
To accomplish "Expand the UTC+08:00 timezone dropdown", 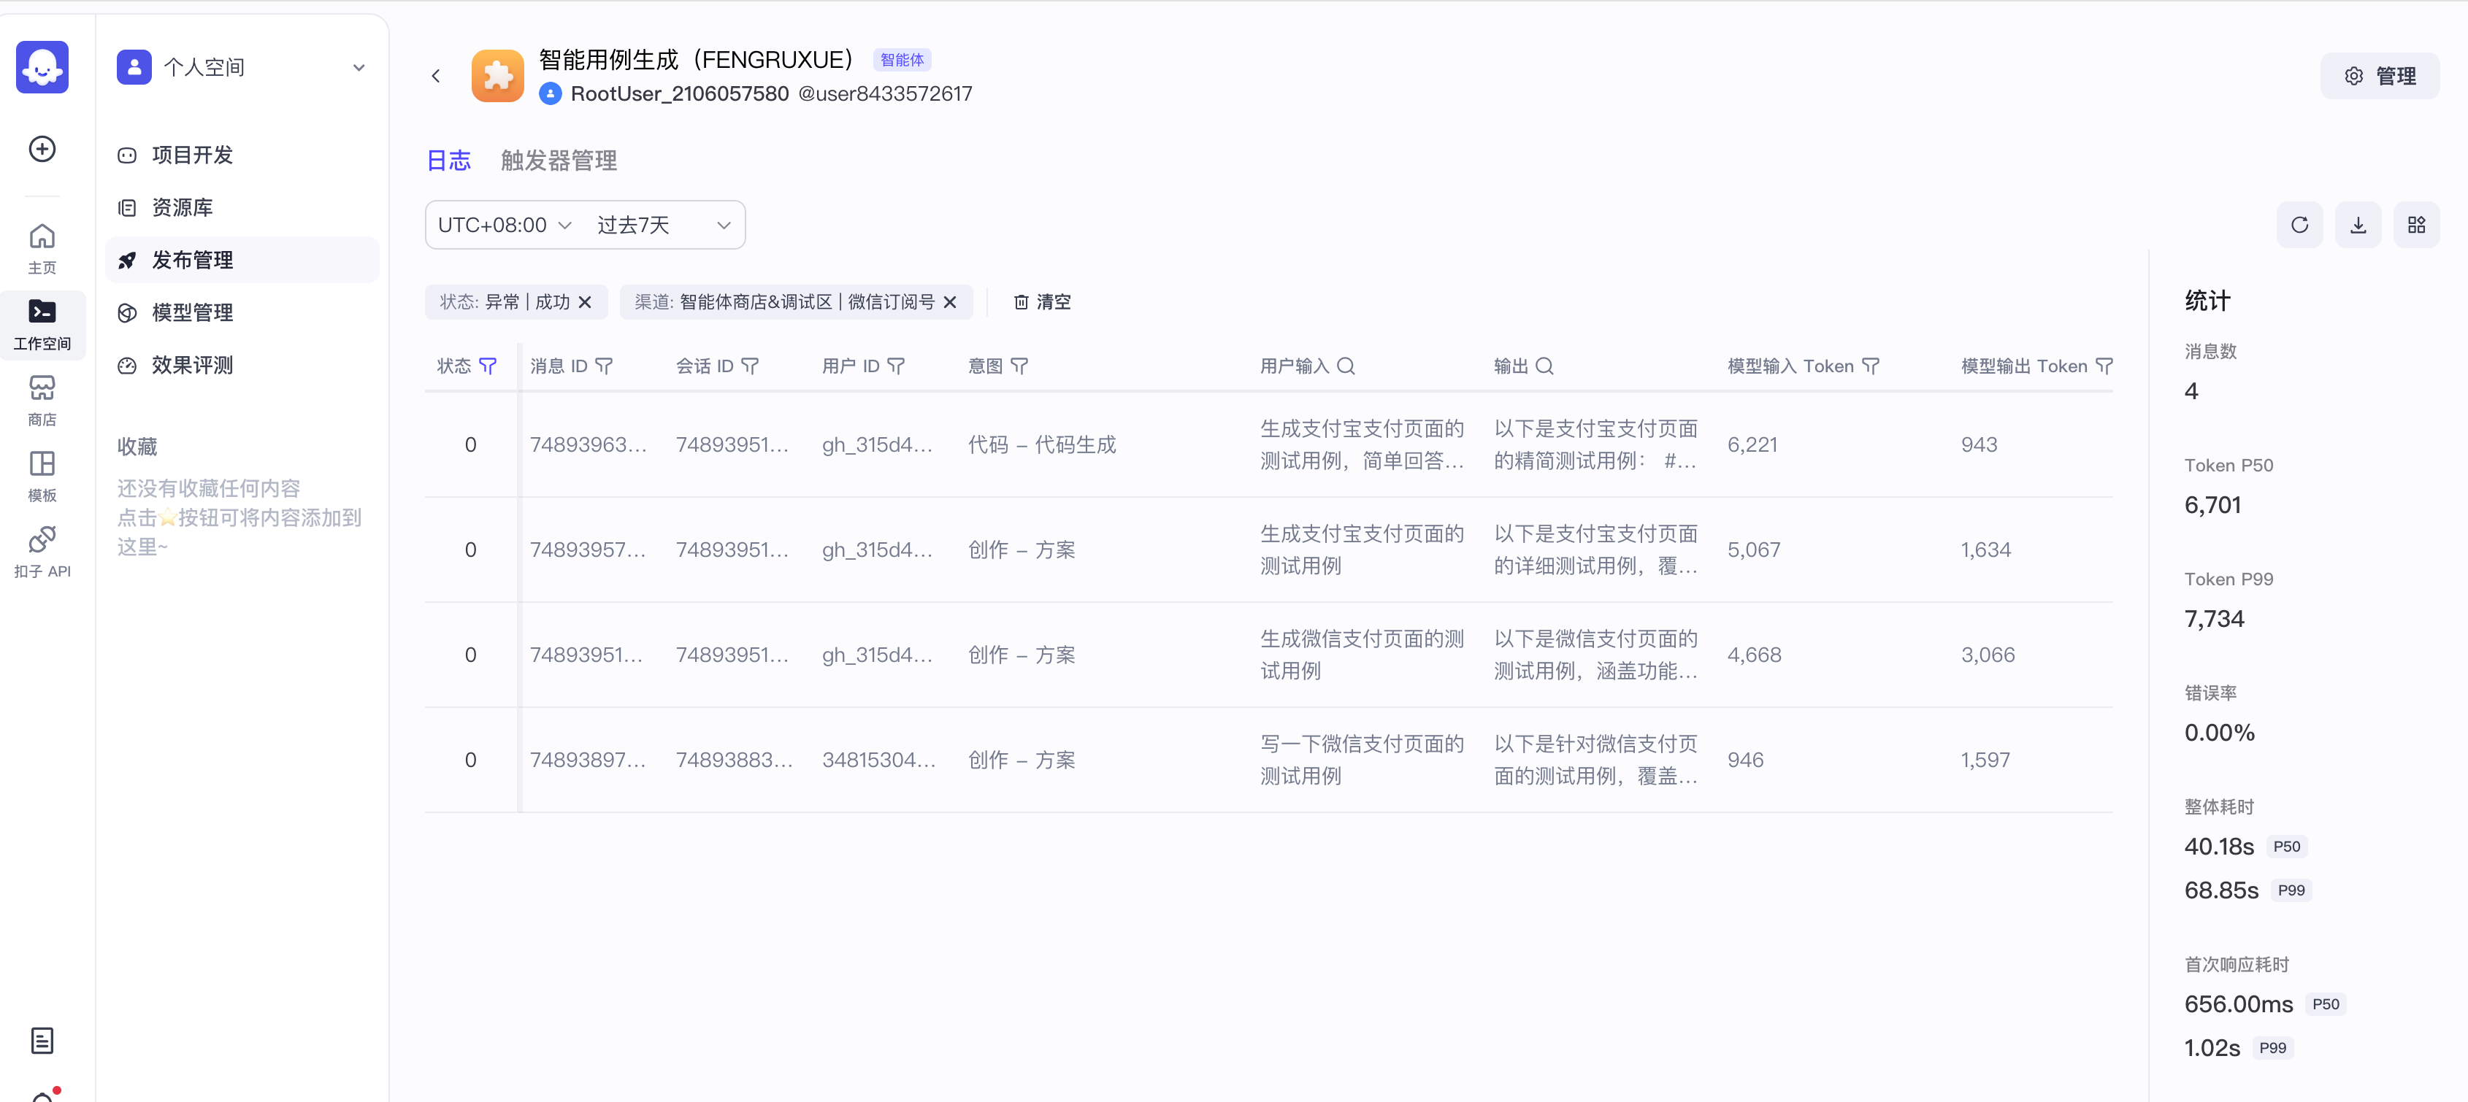I will (x=505, y=225).
